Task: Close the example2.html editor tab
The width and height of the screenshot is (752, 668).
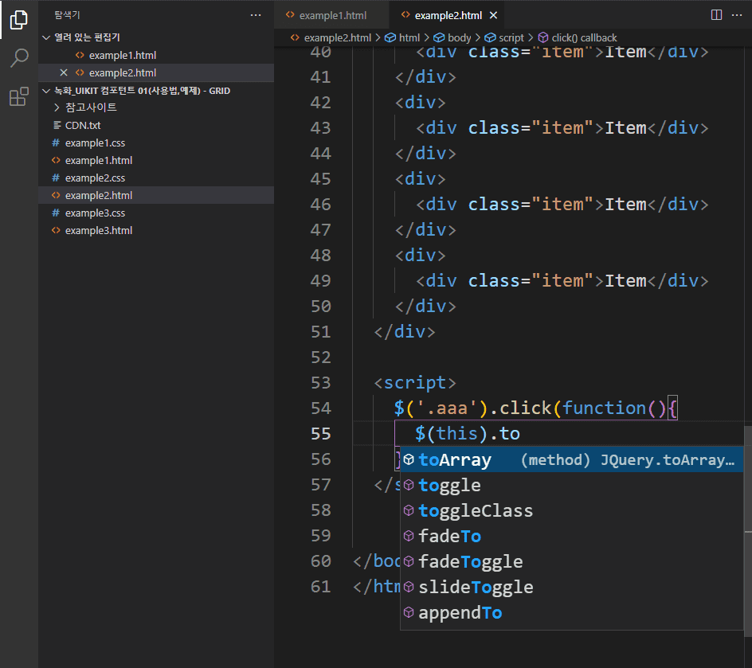Action: point(494,15)
